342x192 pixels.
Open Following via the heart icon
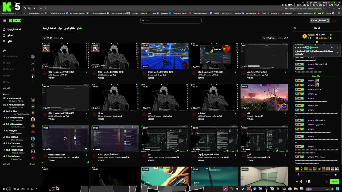pyautogui.click(x=4, y=41)
